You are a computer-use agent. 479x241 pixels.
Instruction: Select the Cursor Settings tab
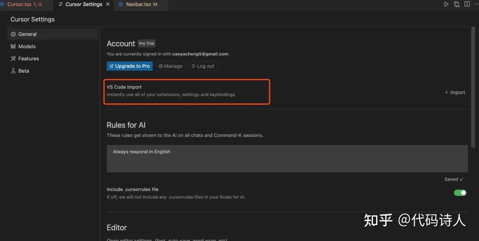[84, 4]
